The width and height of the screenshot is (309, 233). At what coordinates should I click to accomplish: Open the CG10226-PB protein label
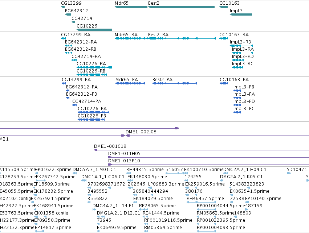point(92,116)
